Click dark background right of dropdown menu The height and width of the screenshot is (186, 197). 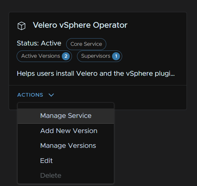[155, 148]
